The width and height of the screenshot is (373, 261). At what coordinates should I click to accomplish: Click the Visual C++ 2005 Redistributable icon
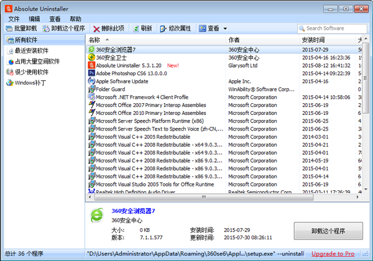[x=91, y=137]
